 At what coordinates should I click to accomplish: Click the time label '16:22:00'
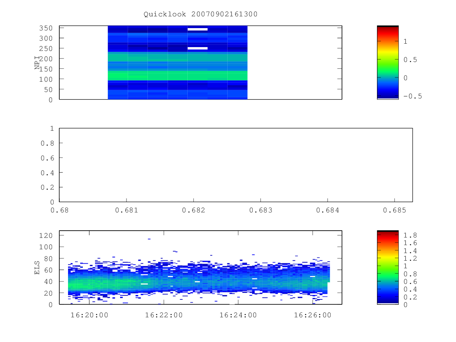point(164,315)
